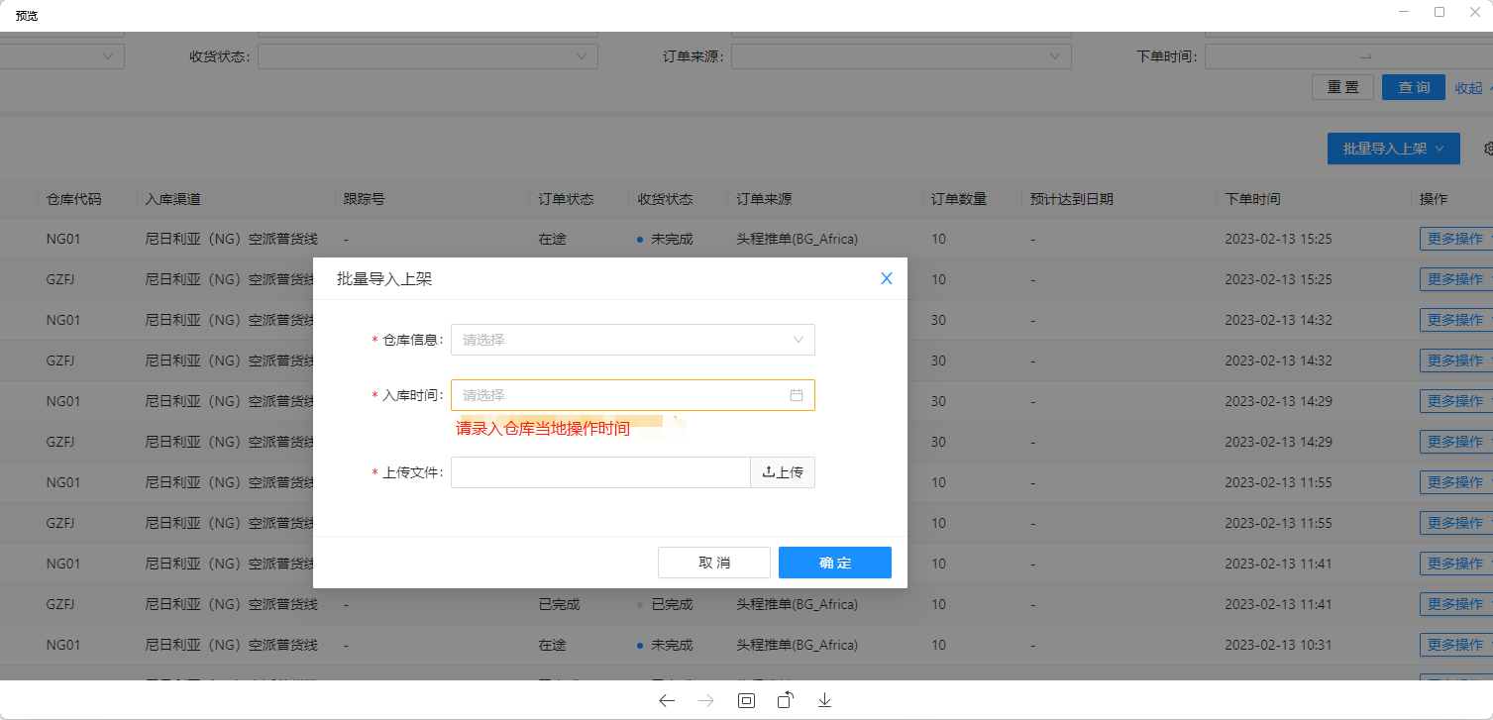1493x720 pixels.
Task: Click the 已完成 order status in GZFJ row
Action: [559, 604]
